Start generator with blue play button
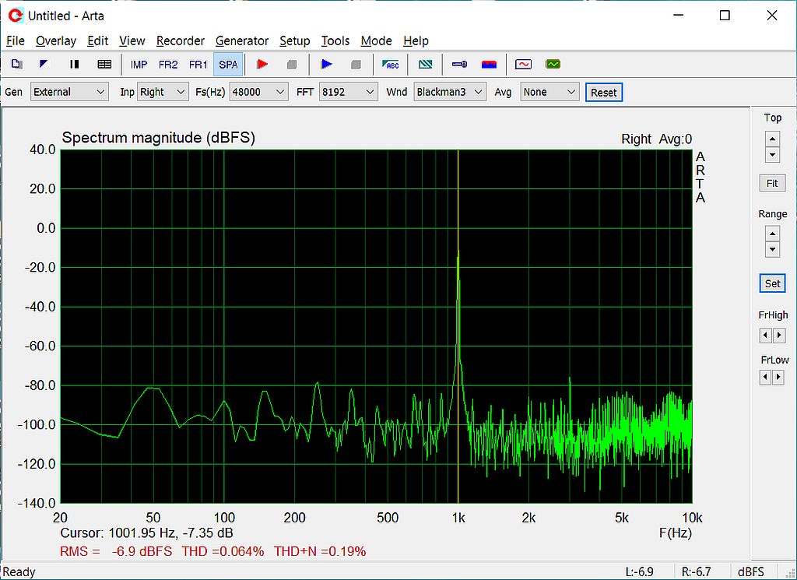The width and height of the screenshot is (797, 580). 327,64
